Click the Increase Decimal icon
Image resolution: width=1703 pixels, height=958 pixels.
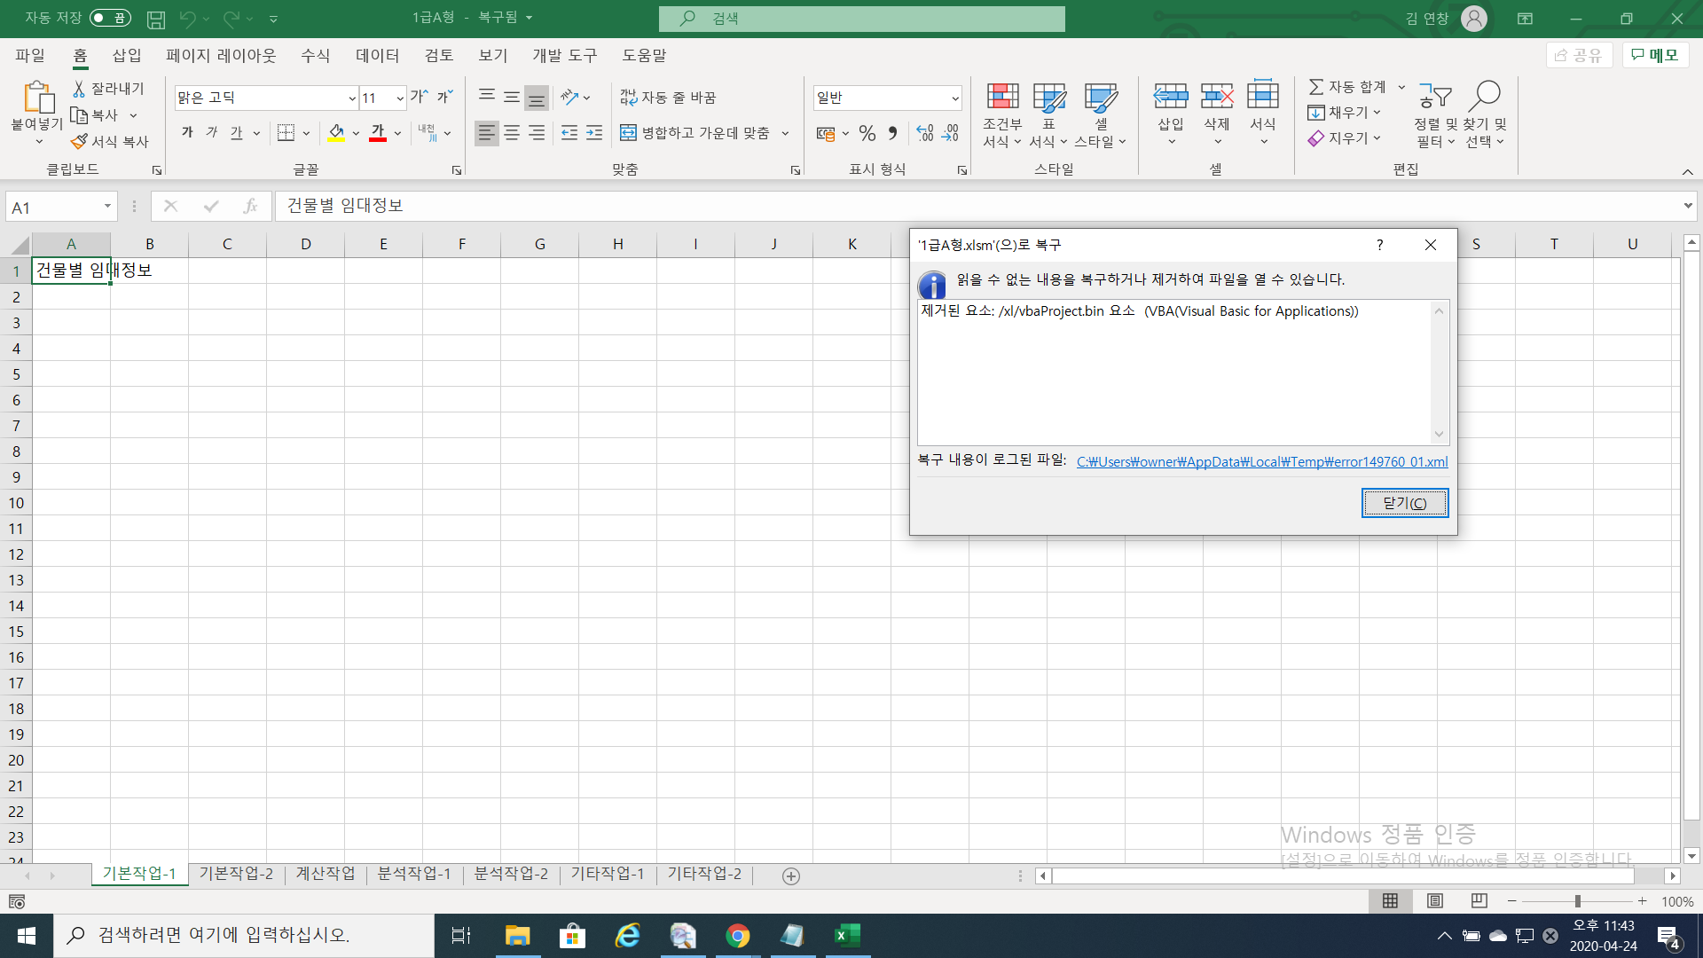[925, 133]
